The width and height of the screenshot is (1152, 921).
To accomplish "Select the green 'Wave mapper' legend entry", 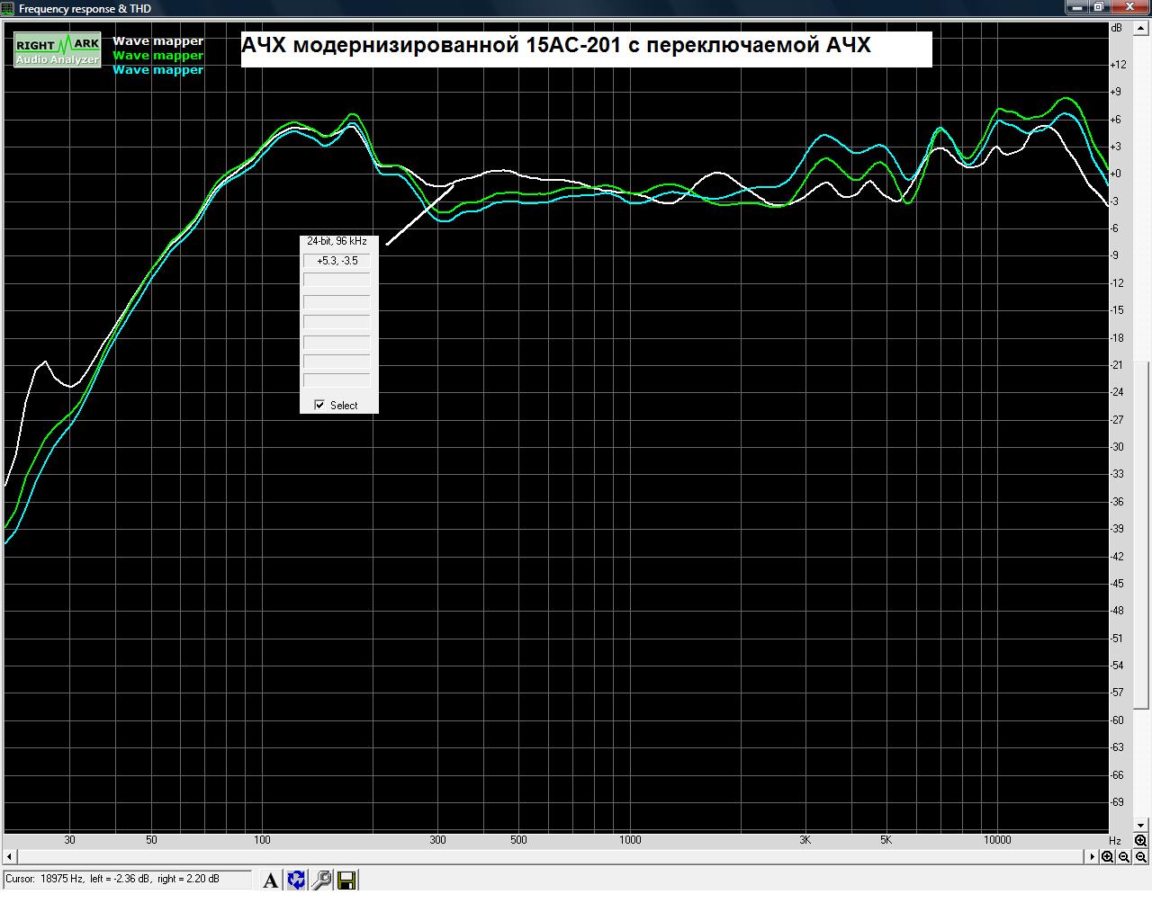I will pyautogui.click(x=158, y=55).
